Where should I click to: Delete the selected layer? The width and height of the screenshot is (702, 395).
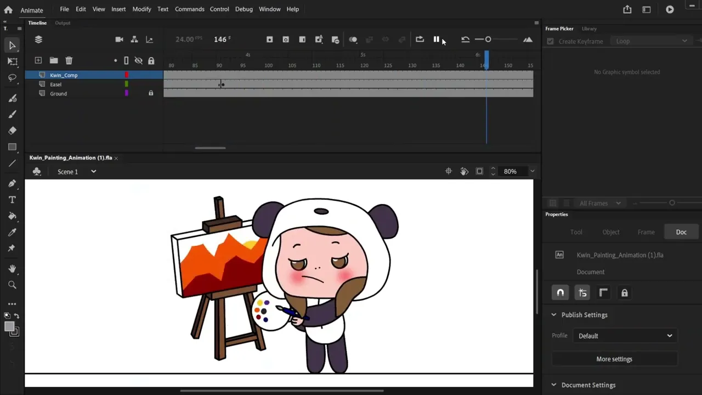point(69,60)
